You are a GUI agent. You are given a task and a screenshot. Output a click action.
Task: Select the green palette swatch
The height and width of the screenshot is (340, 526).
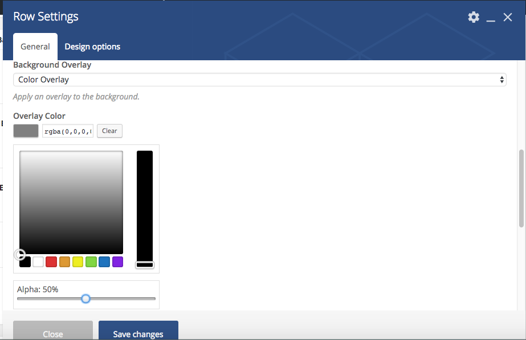[x=91, y=262]
